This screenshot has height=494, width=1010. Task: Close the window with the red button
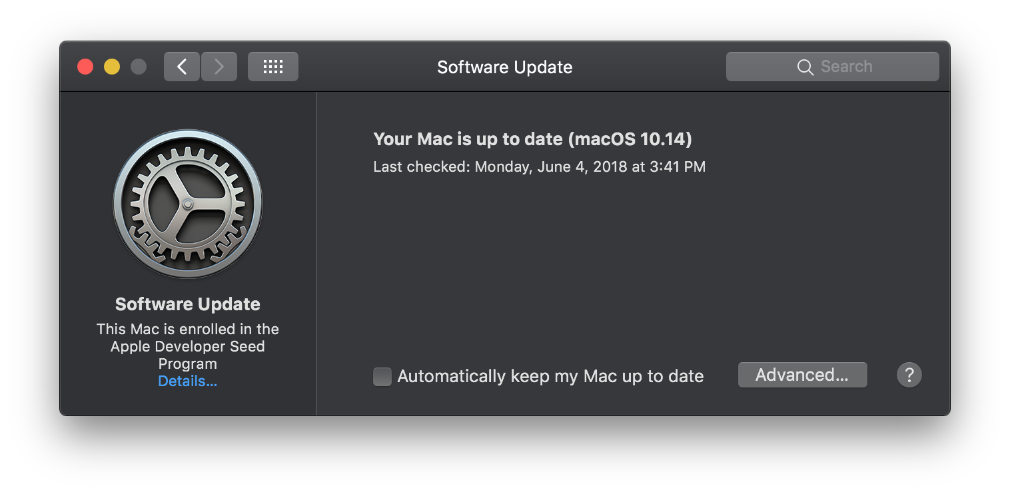tap(85, 67)
